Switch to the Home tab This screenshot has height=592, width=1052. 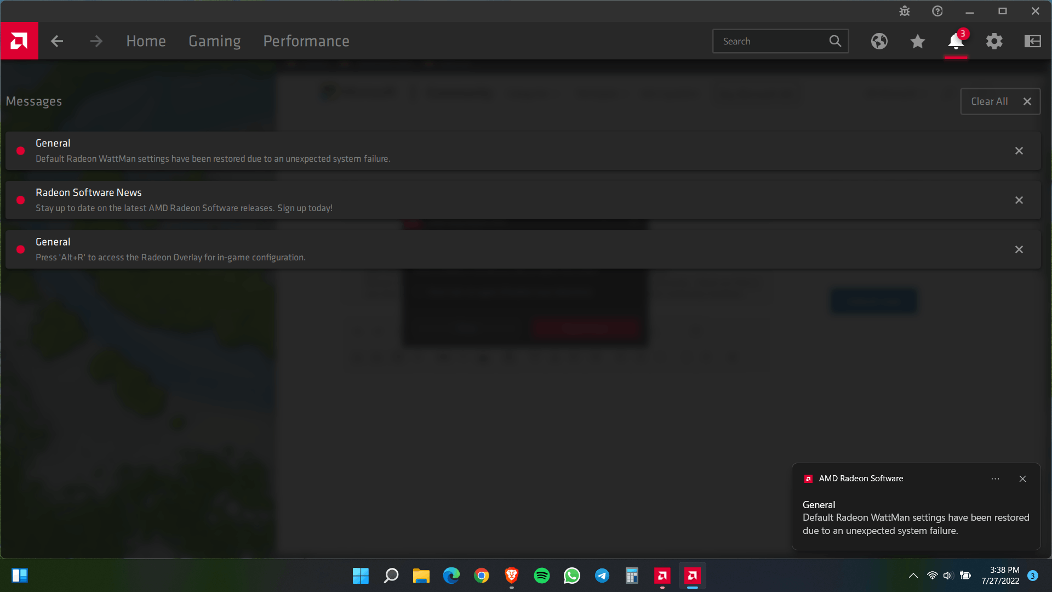click(x=146, y=41)
